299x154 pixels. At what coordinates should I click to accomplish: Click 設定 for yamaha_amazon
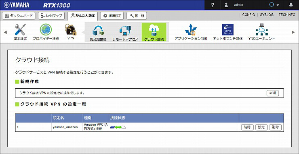[x=261, y=127]
